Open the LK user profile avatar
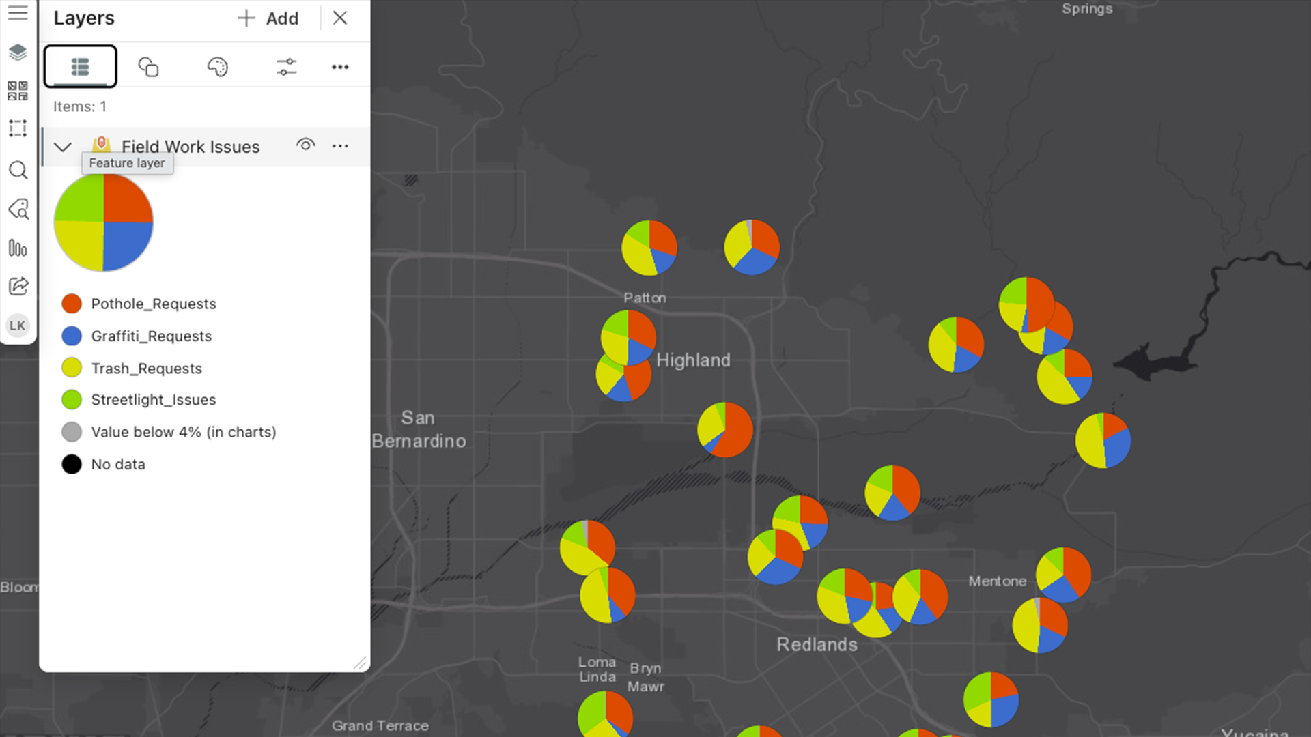This screenshot has width=1311, height=737. [x=18, y=326]
